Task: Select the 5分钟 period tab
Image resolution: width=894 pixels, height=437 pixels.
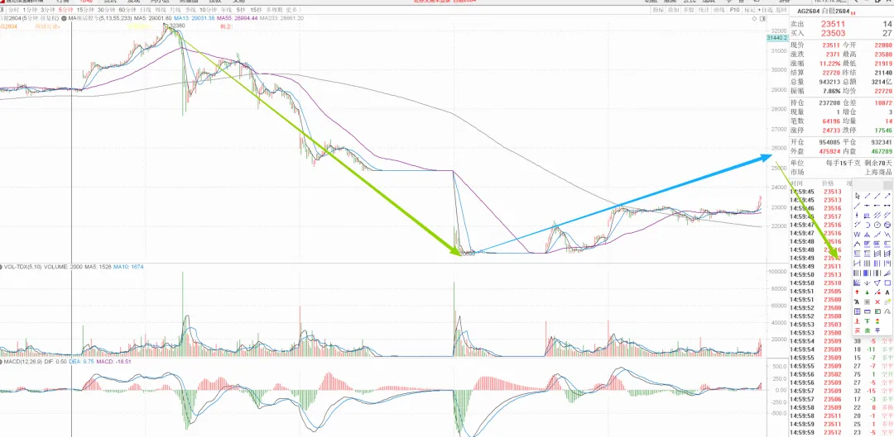Action: (x=65, y=10)
